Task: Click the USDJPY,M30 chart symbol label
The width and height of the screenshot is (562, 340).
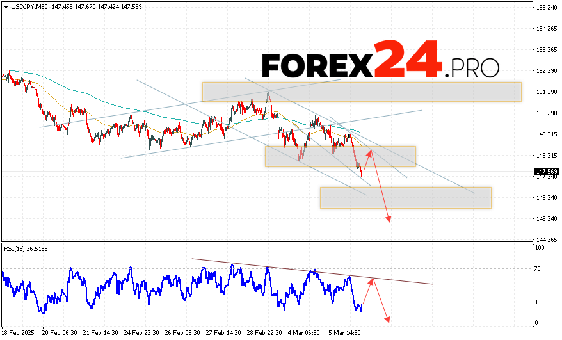Action: click(33, 7)
